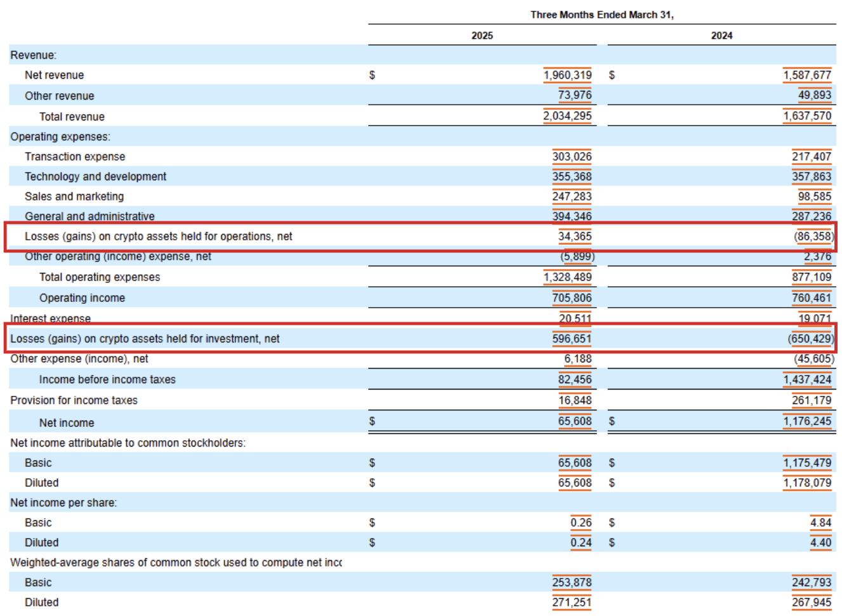The image size is (842, 616).
Task: Select the 2024 income before taxes 1,437,424
Action: [806, 379]
